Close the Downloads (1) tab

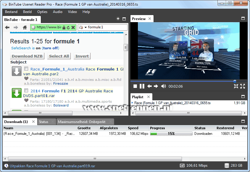[33, 122]
